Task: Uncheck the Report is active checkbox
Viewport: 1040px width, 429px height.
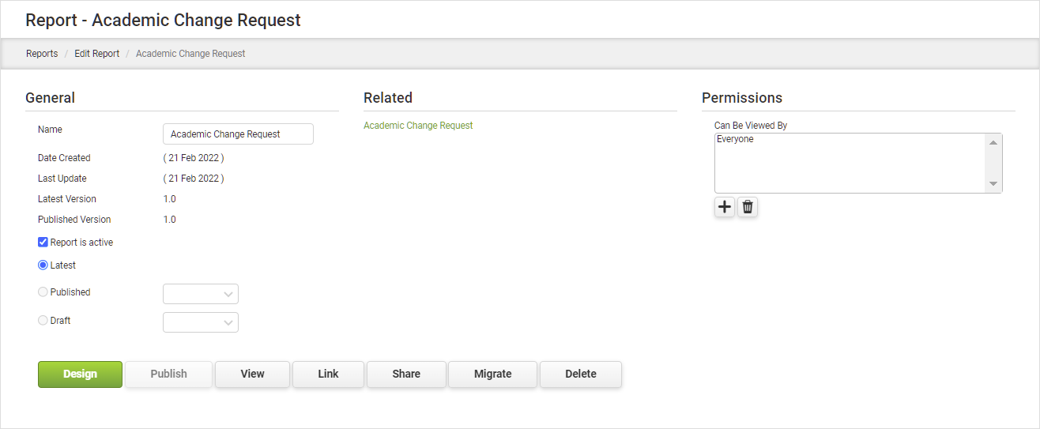Action: (x=43, y=243)
